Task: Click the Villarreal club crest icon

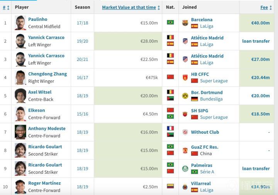Action: coord(185,187)
